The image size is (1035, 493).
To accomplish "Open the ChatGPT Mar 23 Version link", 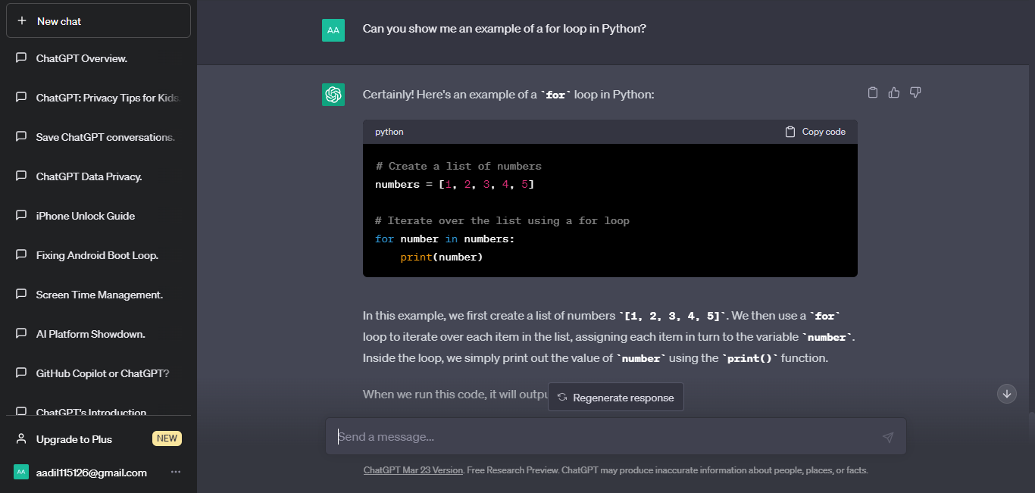I will (x=413, y=470).
